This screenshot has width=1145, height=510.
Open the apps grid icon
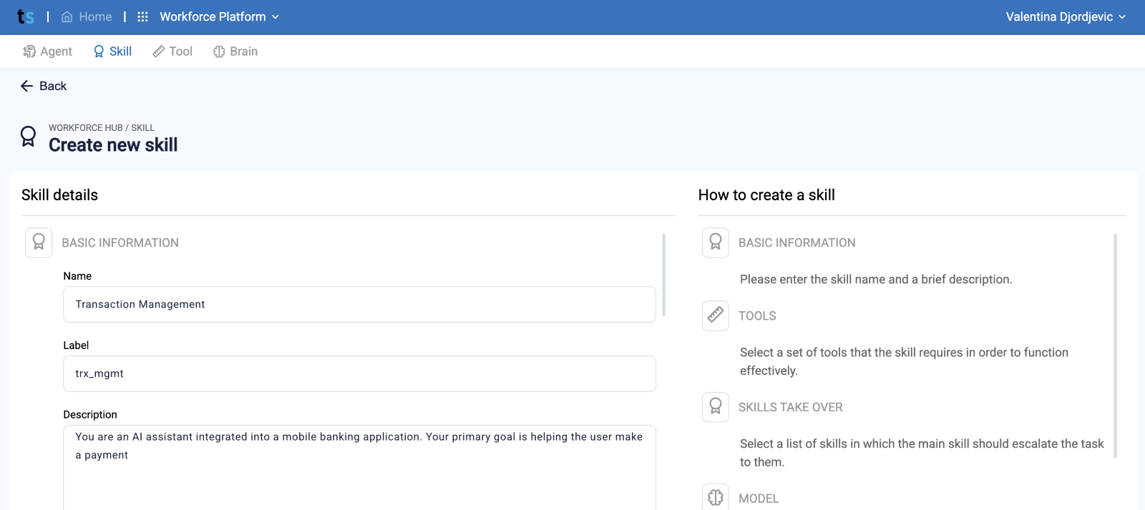142,16
